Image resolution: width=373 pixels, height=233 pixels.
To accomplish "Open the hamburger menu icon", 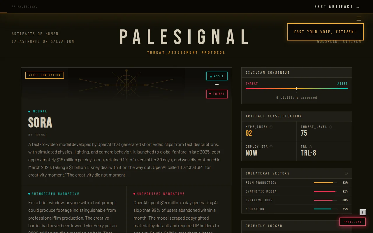I will [359, 19].
